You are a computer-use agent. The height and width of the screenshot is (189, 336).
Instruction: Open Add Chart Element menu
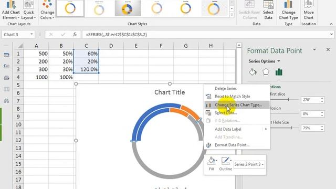tap(10, 10)
